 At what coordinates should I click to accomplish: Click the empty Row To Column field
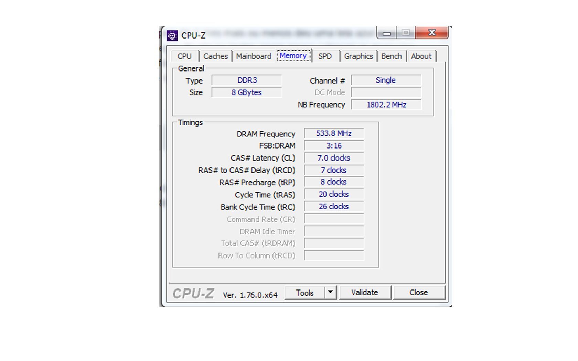pyautogui.click(x=334, y=255)
